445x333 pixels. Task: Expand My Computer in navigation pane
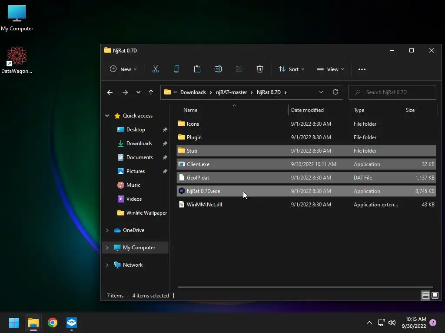pos(107,248)
